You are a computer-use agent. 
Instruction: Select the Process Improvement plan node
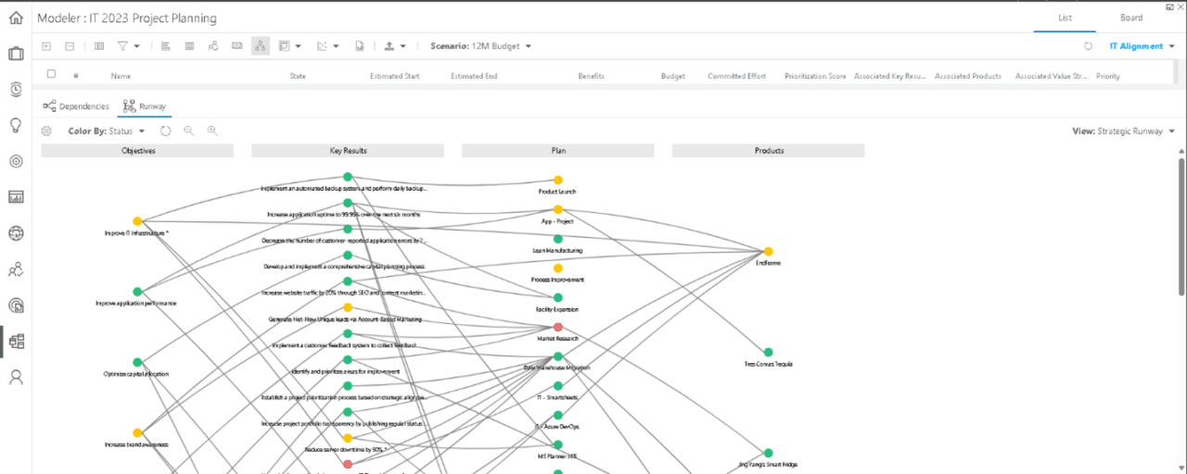[558, 268]
